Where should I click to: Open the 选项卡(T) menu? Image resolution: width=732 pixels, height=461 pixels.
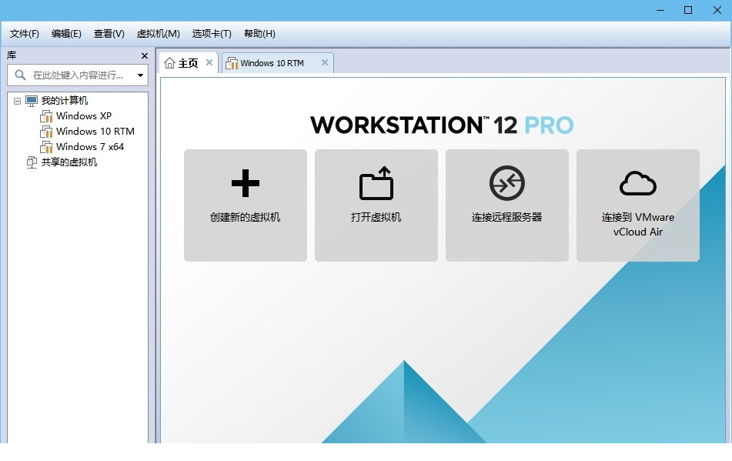point(212,34)
